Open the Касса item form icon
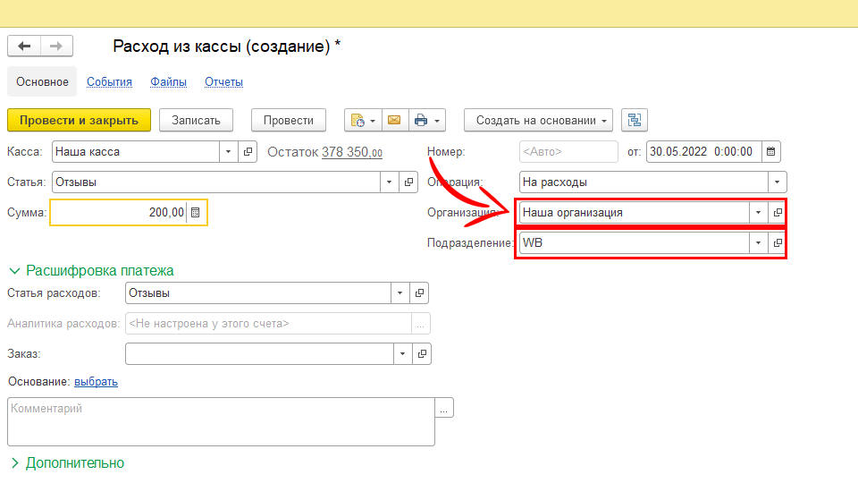858x483 pixels. click(x=248, y=152)
